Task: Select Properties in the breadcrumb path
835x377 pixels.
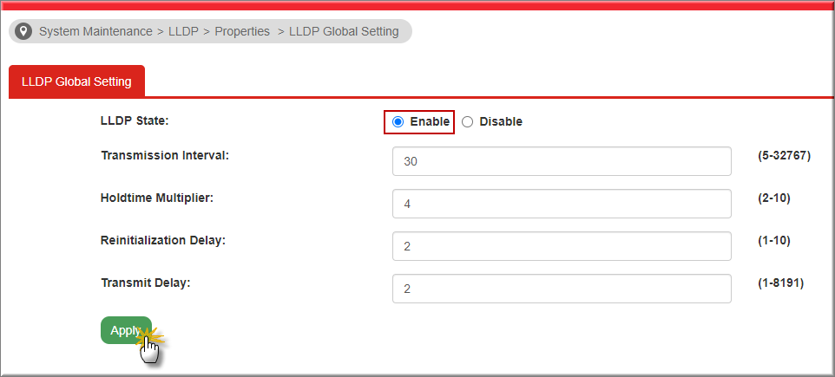Action: pyautogui.click(x=242, y=31)
